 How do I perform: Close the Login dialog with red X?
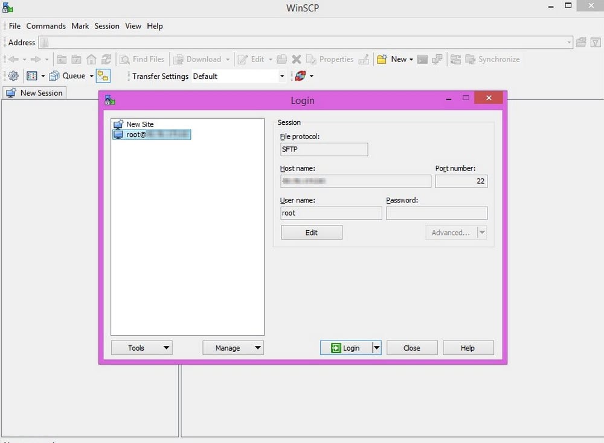pos(489,98)
